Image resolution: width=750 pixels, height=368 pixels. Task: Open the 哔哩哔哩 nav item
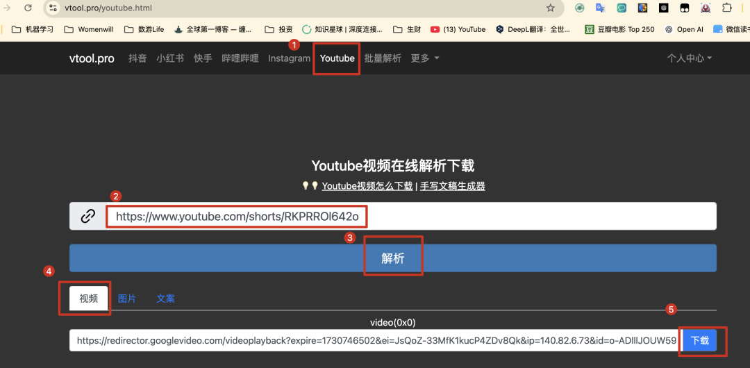(240, 58)
